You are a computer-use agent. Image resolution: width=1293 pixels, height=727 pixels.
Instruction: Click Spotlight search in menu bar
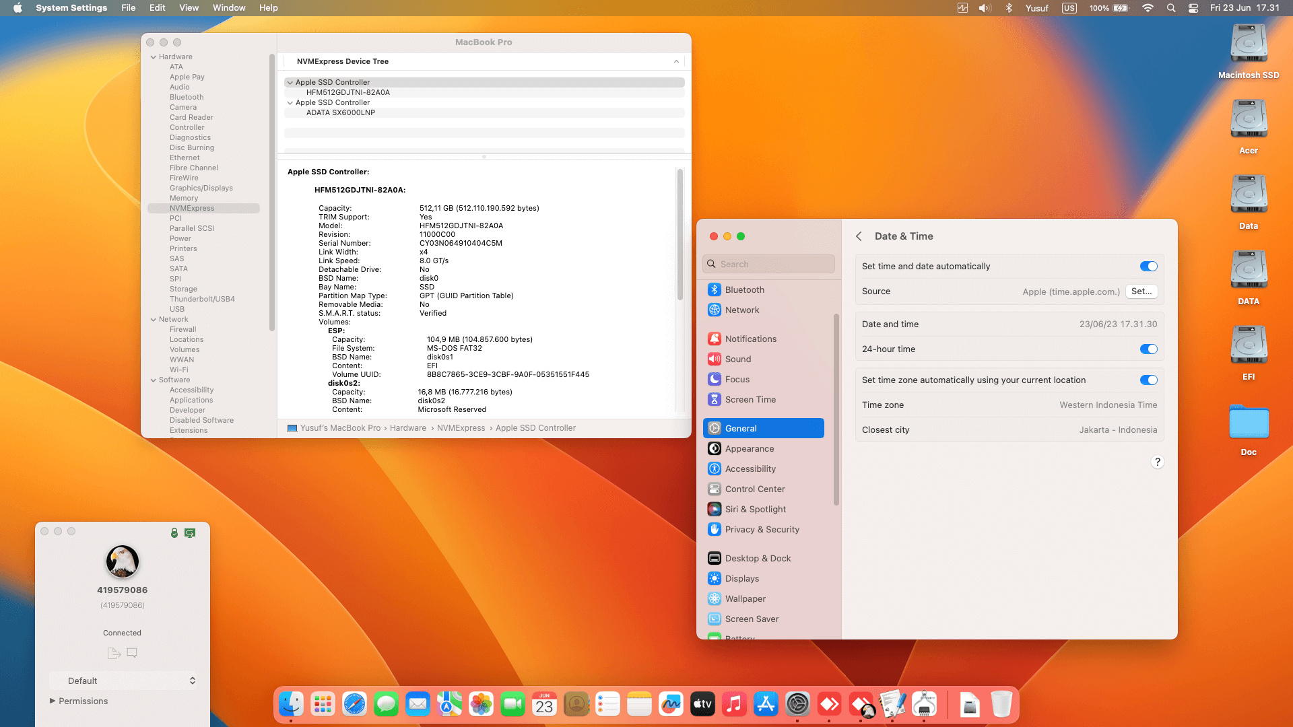click(x=1171, y=8)
